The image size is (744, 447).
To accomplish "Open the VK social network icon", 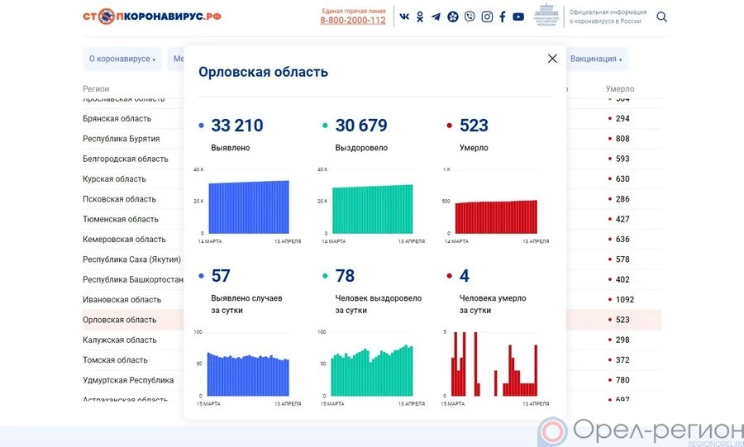I will pyautogui.click(x=404, y=17).
